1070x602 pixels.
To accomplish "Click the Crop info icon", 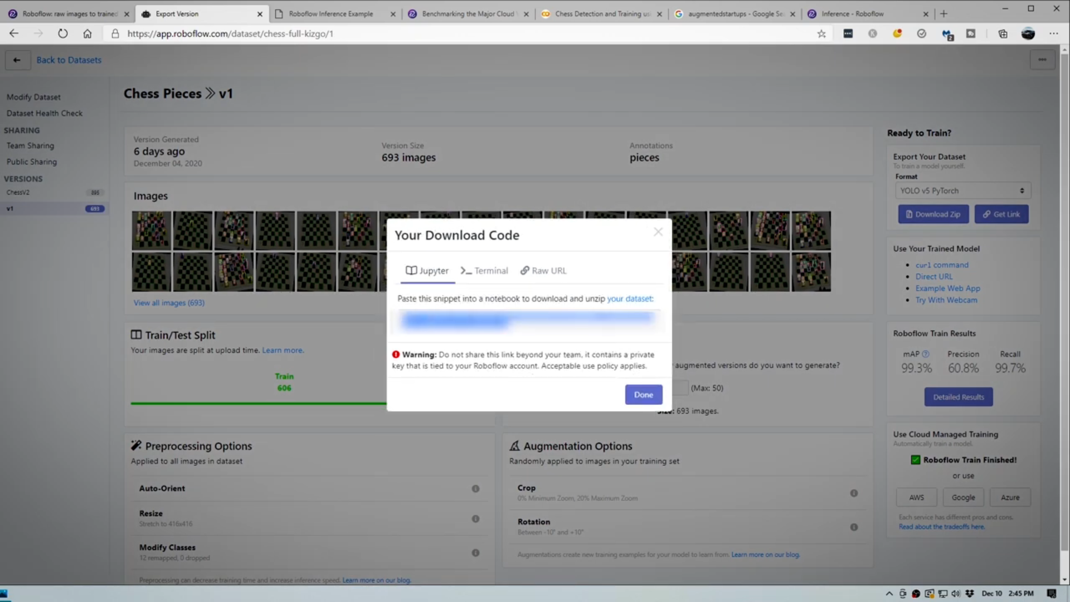I will click(x=854, y=493).
